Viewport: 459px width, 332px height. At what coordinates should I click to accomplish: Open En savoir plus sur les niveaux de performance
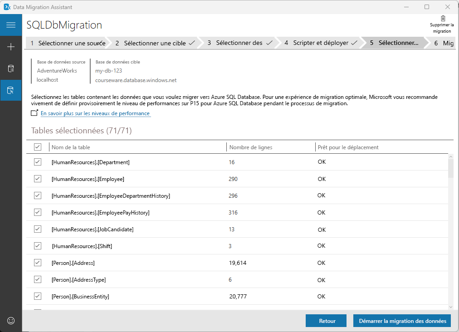coord(95,113)
